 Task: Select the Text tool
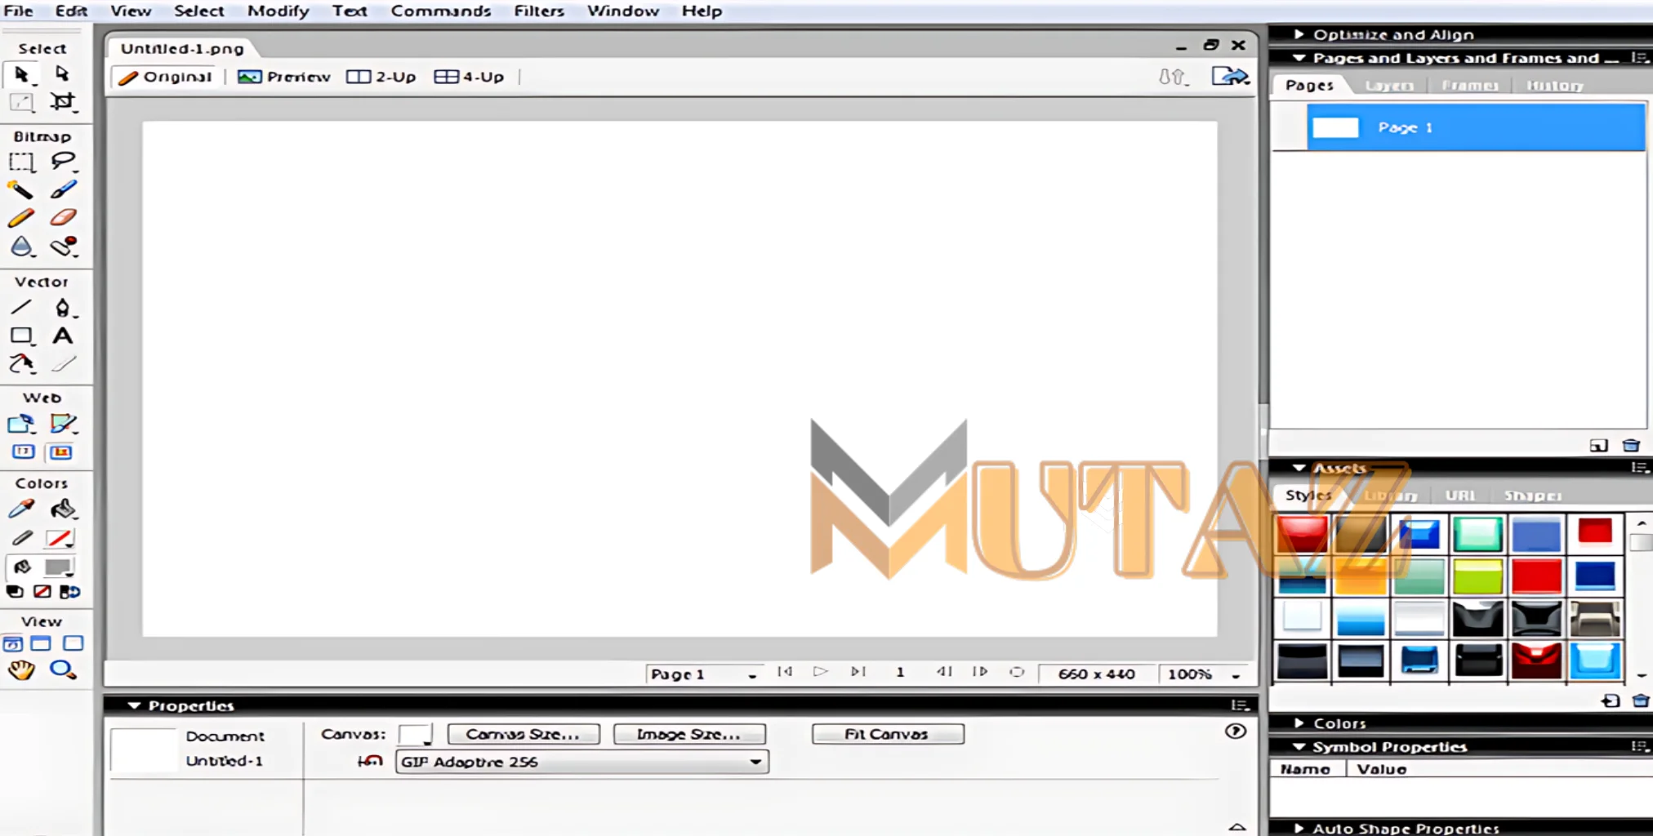62,336
